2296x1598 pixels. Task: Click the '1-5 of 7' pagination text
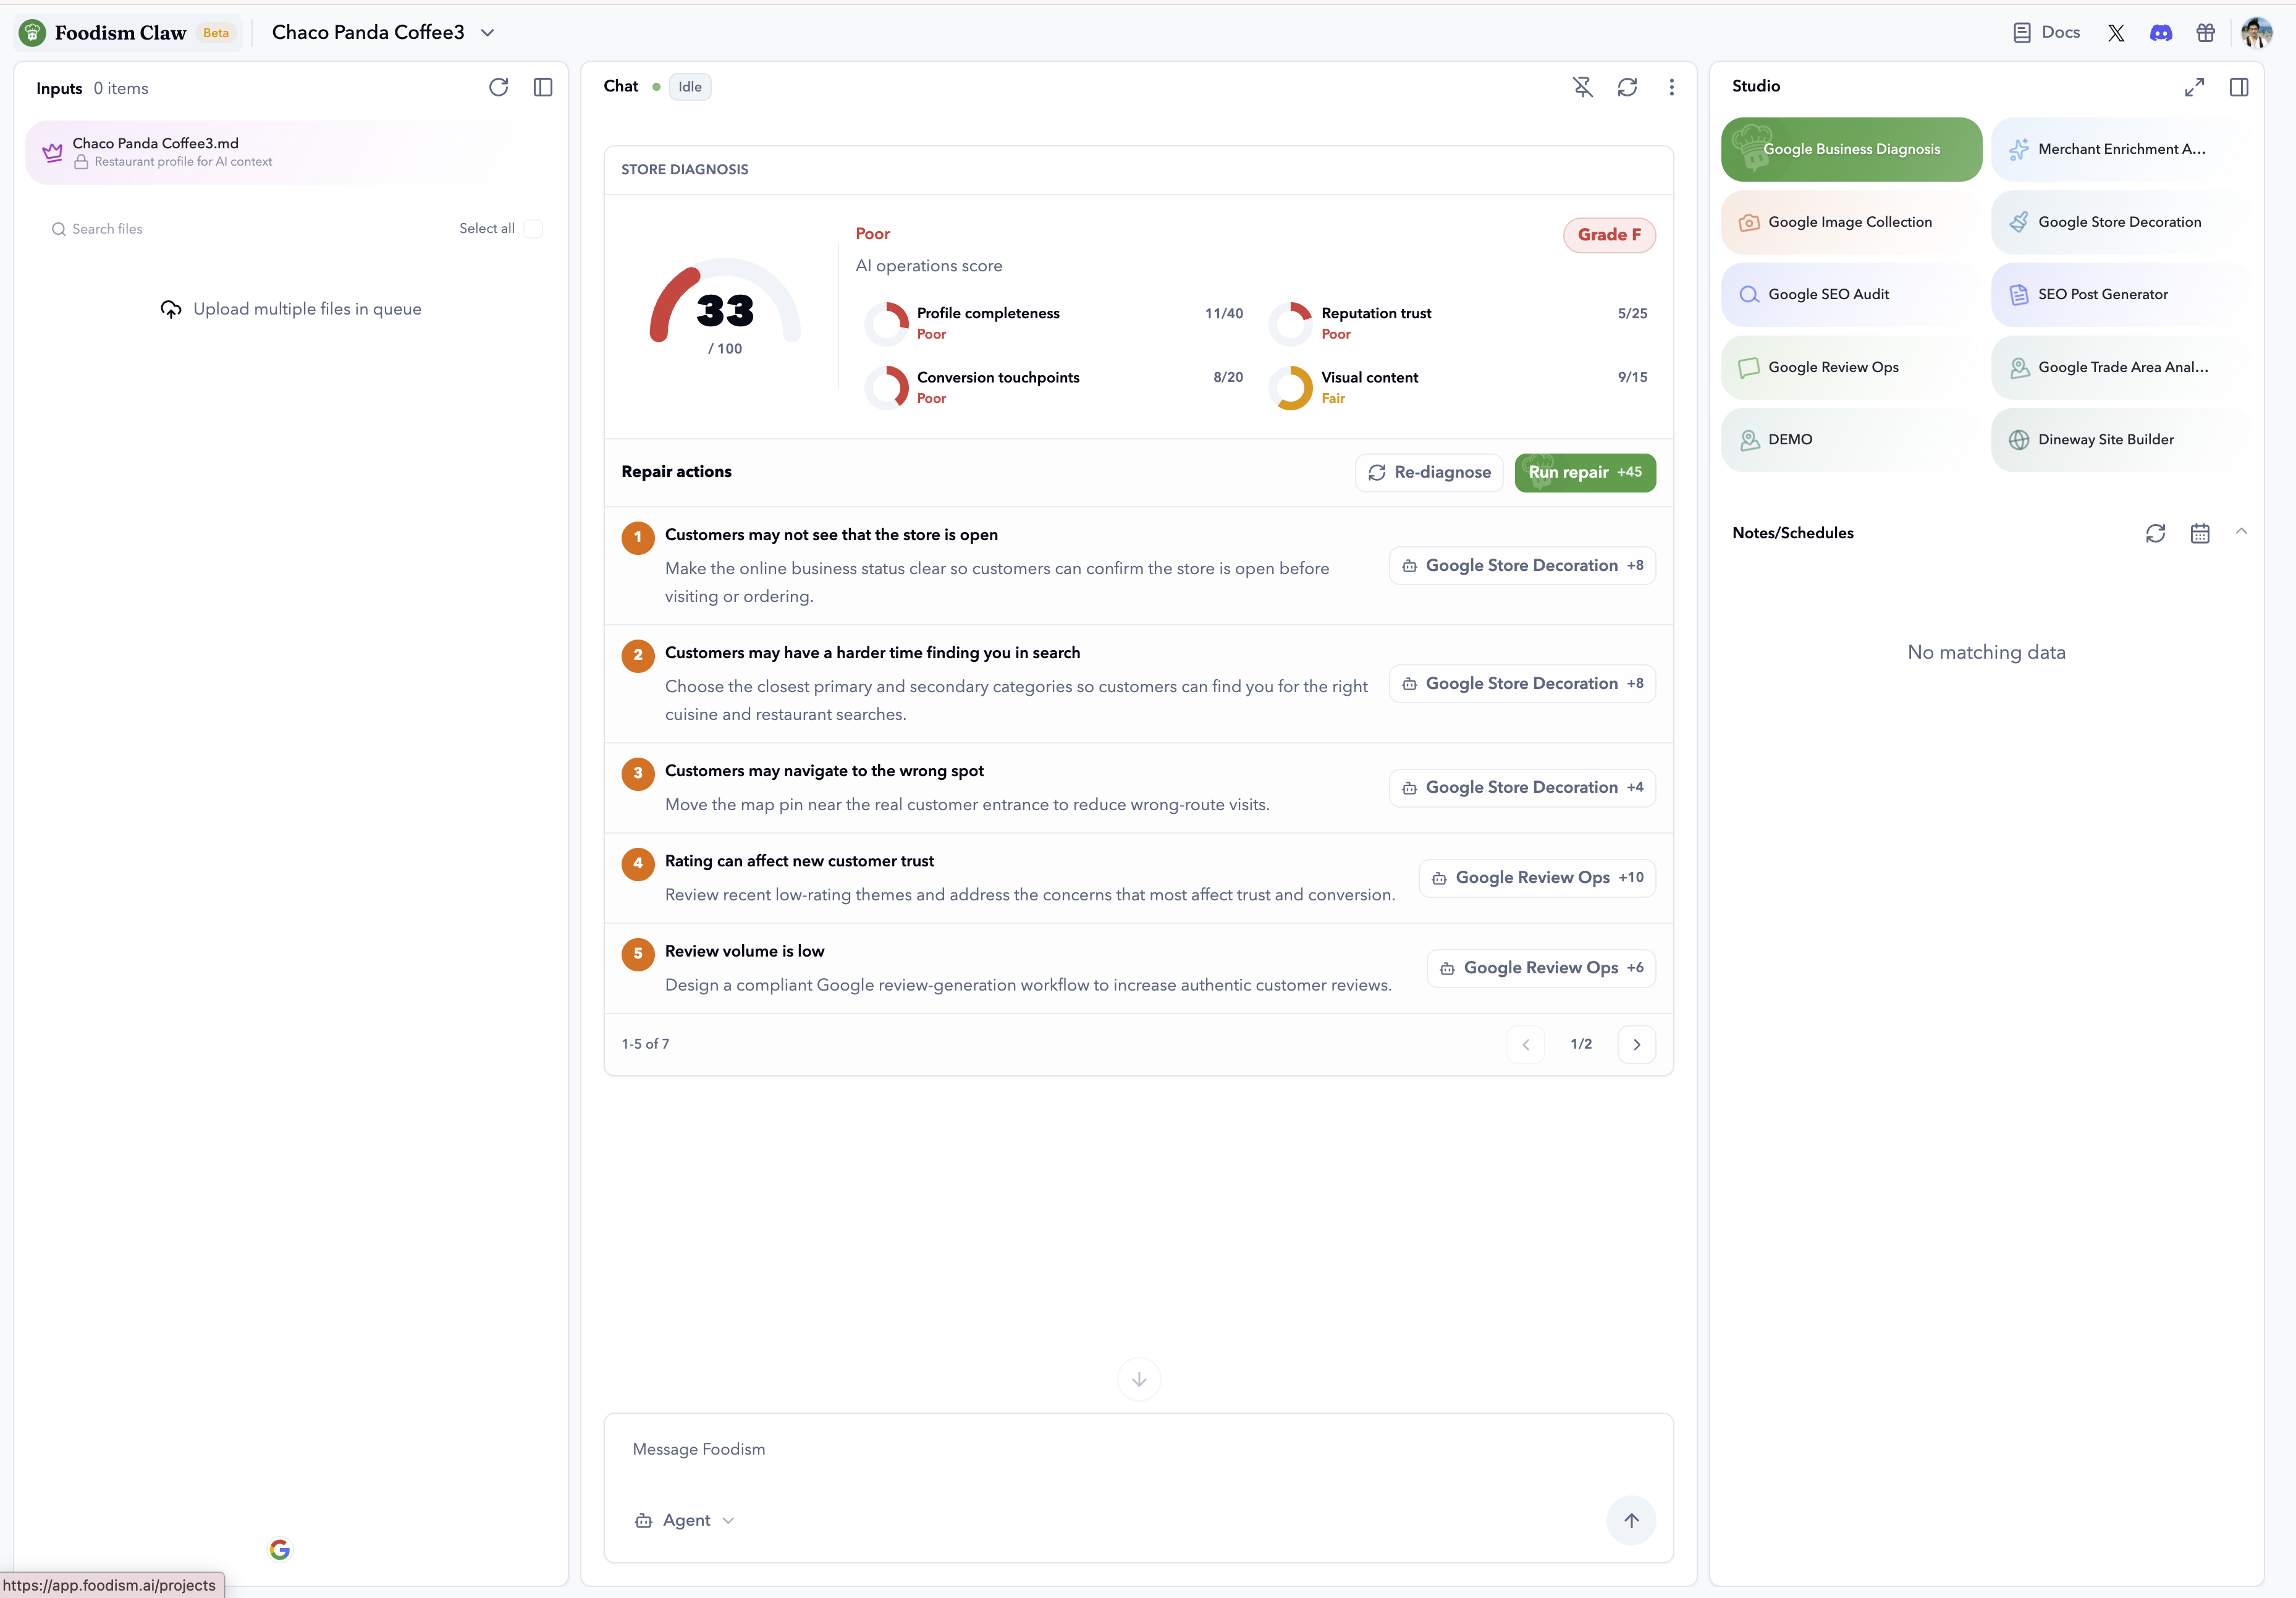pyautogui.click(x=645, y=1044)
